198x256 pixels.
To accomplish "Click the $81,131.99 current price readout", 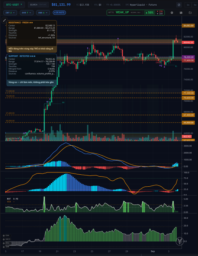I will click(61, 5).
